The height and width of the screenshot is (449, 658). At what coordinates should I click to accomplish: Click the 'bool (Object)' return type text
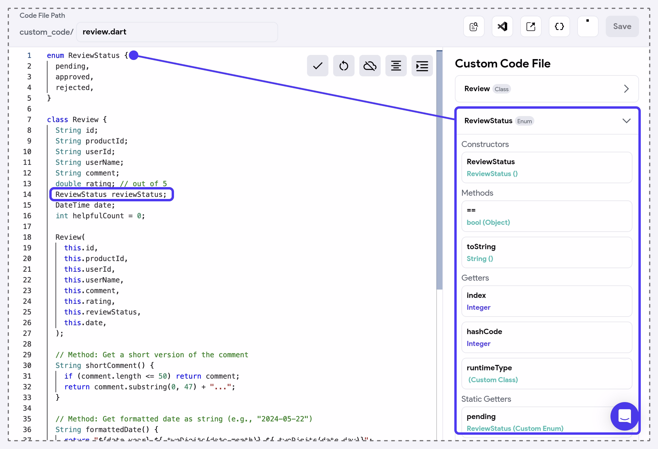pos(488,222)
